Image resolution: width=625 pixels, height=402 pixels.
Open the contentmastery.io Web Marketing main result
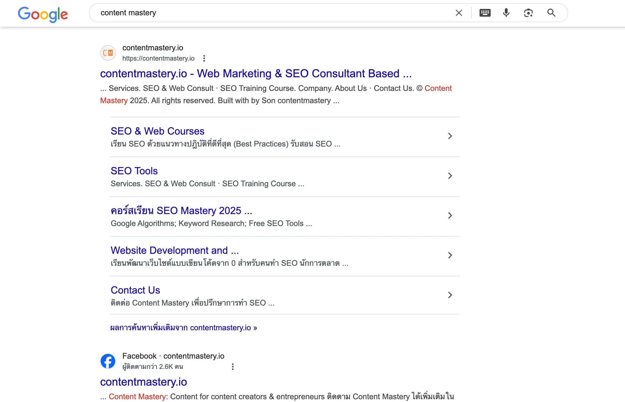(x=256, y=74)
